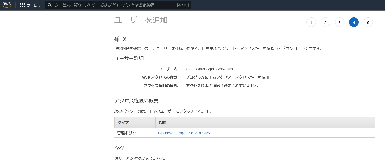Select the プログラムによるアクセス value text
Viewport: 385px width, 164px height.
227,77
